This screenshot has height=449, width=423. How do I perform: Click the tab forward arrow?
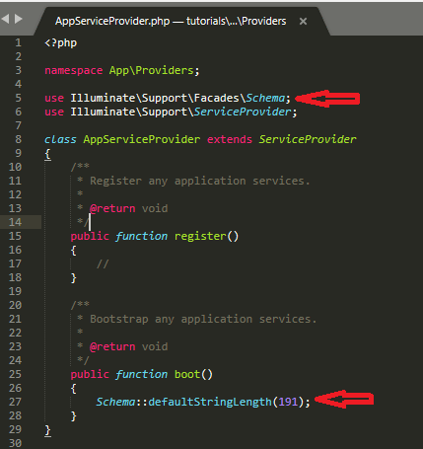pyautogui.click(x=19, y=19)
